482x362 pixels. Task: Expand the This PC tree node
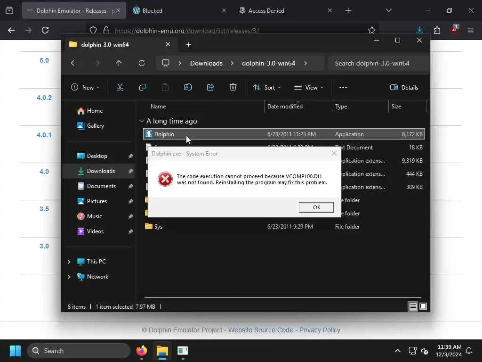point(69,262)
